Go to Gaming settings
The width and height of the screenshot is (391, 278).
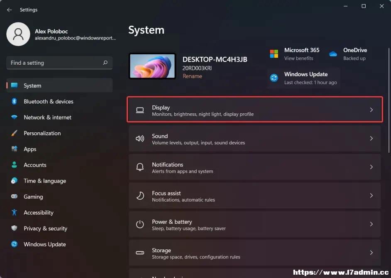pyautogui.click(x=59, y=197)
